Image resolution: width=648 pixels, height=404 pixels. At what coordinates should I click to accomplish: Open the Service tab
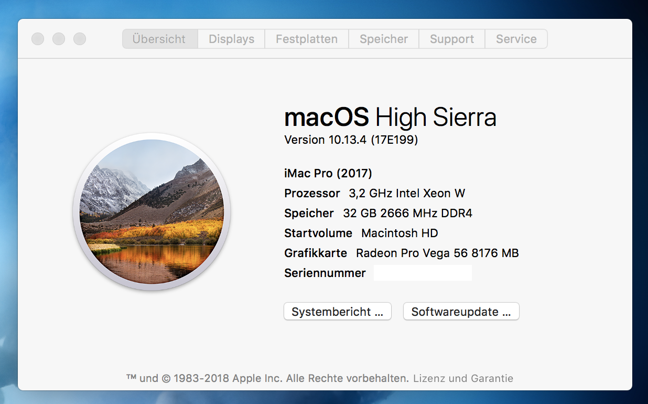(516, 39)
